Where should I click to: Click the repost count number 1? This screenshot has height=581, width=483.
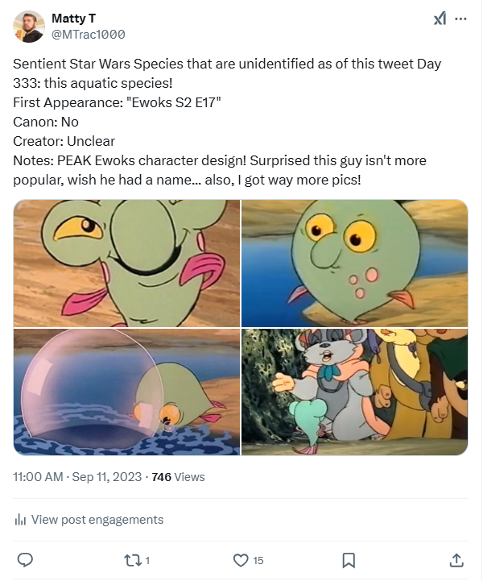147,560
